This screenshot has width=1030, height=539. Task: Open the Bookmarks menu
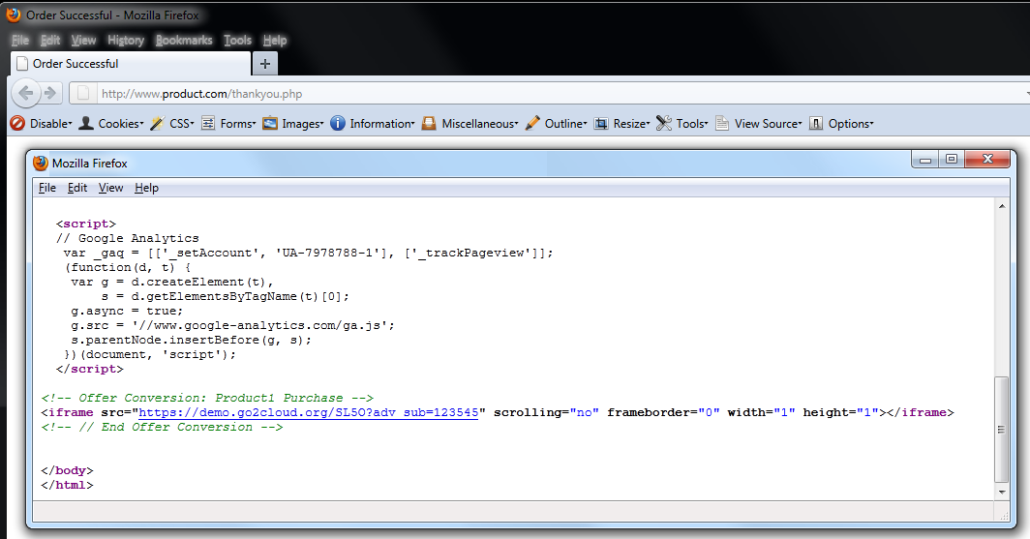184,41
